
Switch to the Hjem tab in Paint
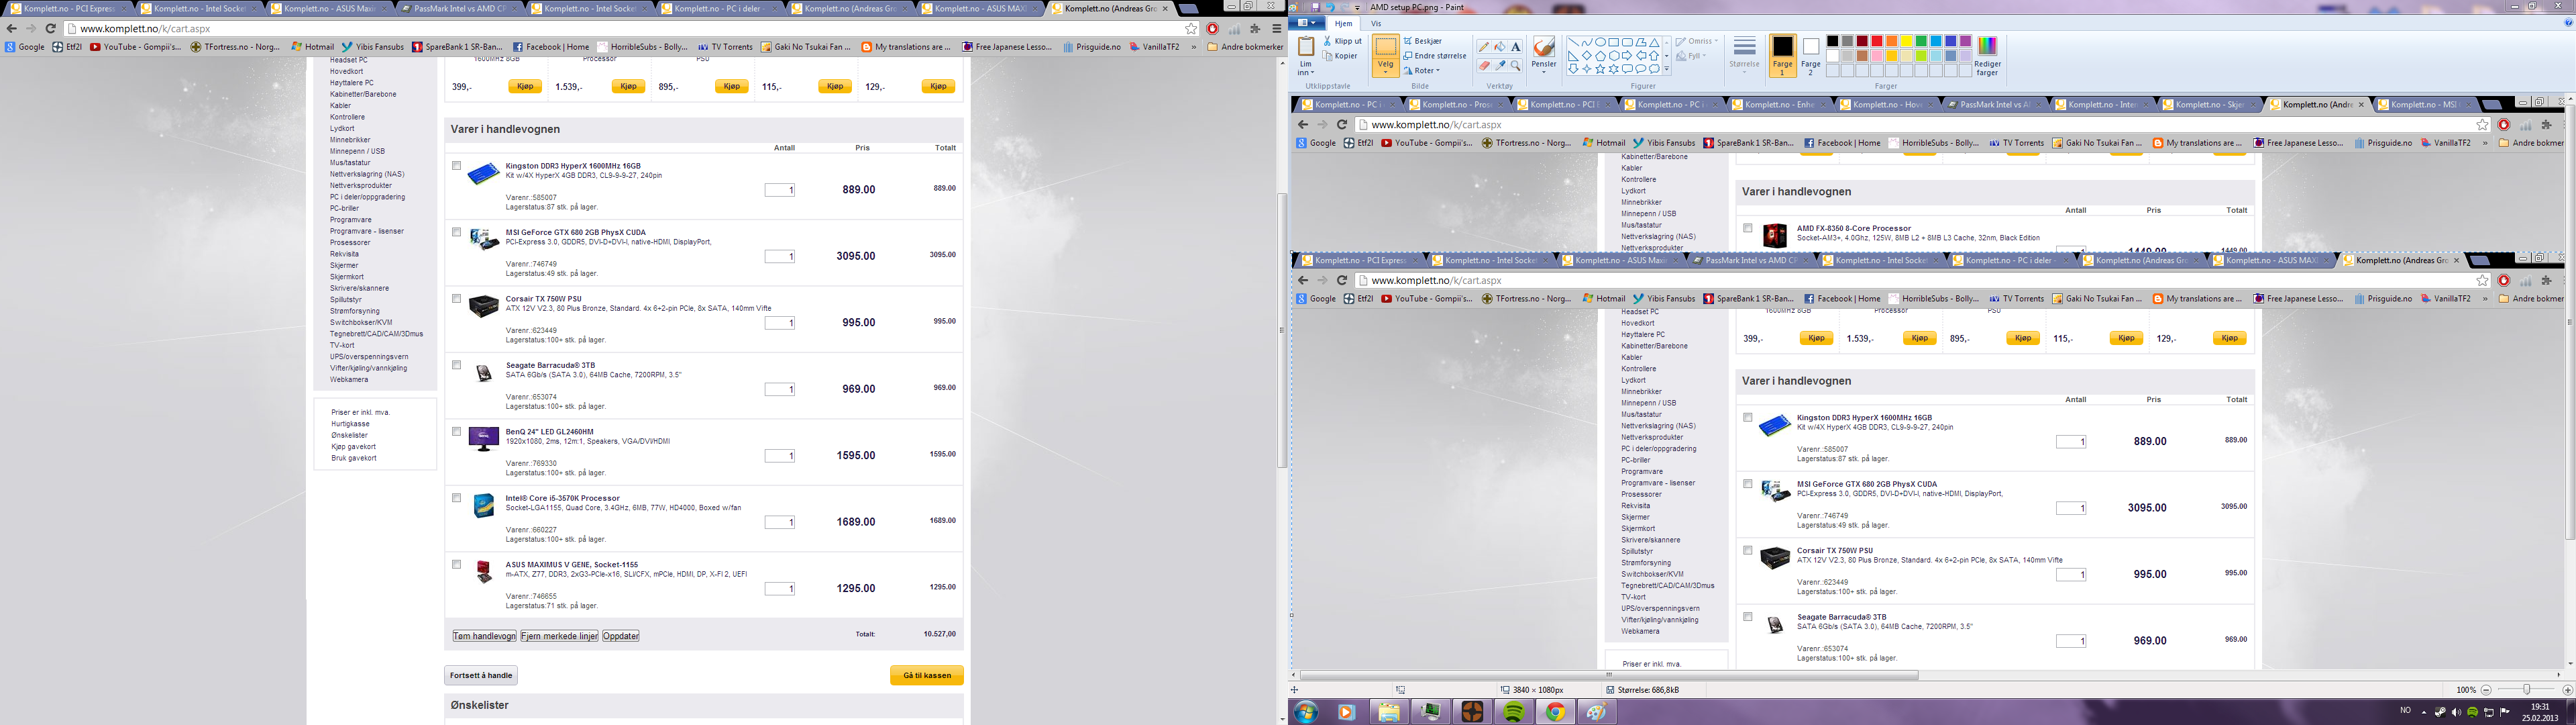coord(1343,23)
